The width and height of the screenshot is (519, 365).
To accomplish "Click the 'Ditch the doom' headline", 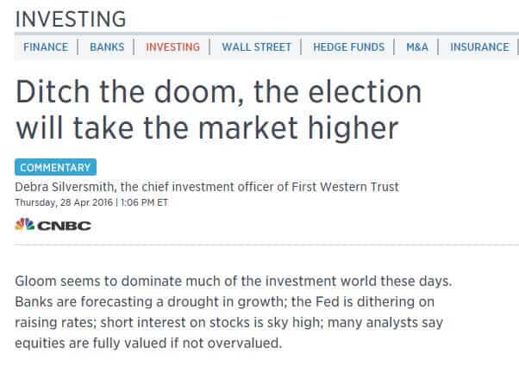I will coord(218,91).
